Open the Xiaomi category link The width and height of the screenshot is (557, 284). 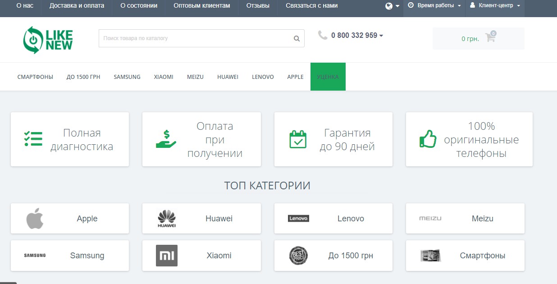pos(219,256)
